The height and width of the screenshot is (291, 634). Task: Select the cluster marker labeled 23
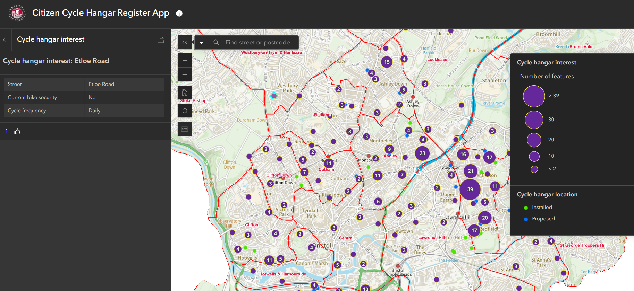tap(422, 153)
